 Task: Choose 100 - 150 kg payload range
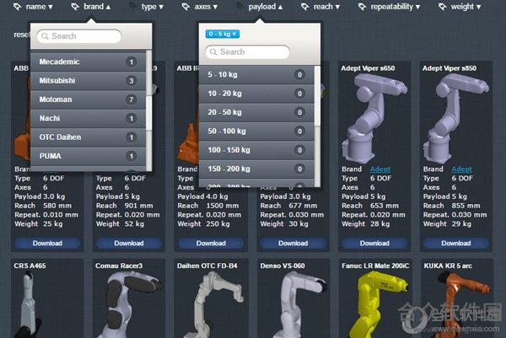coord(256,150)
